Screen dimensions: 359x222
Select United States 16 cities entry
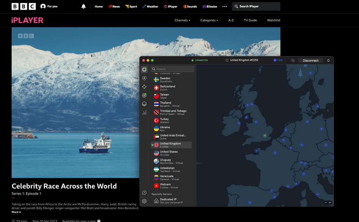click(171, 153)
